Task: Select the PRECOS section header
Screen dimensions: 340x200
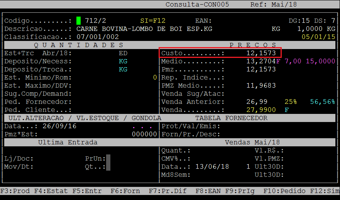Action: [x=253, y=45]
